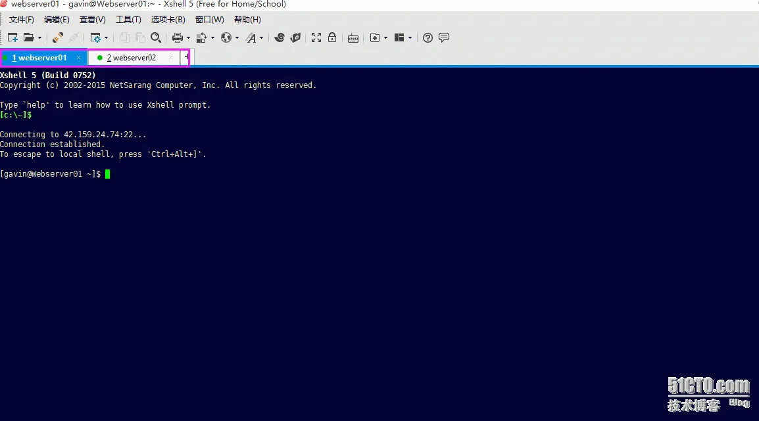
Task: Open Help question mark icon
Action: [x=428, y=37]
